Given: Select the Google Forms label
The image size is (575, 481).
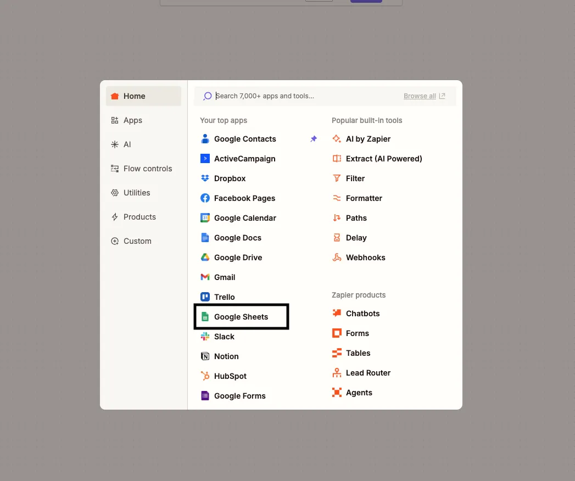Looking at the screenshot, I should click(x=240, y=396).
